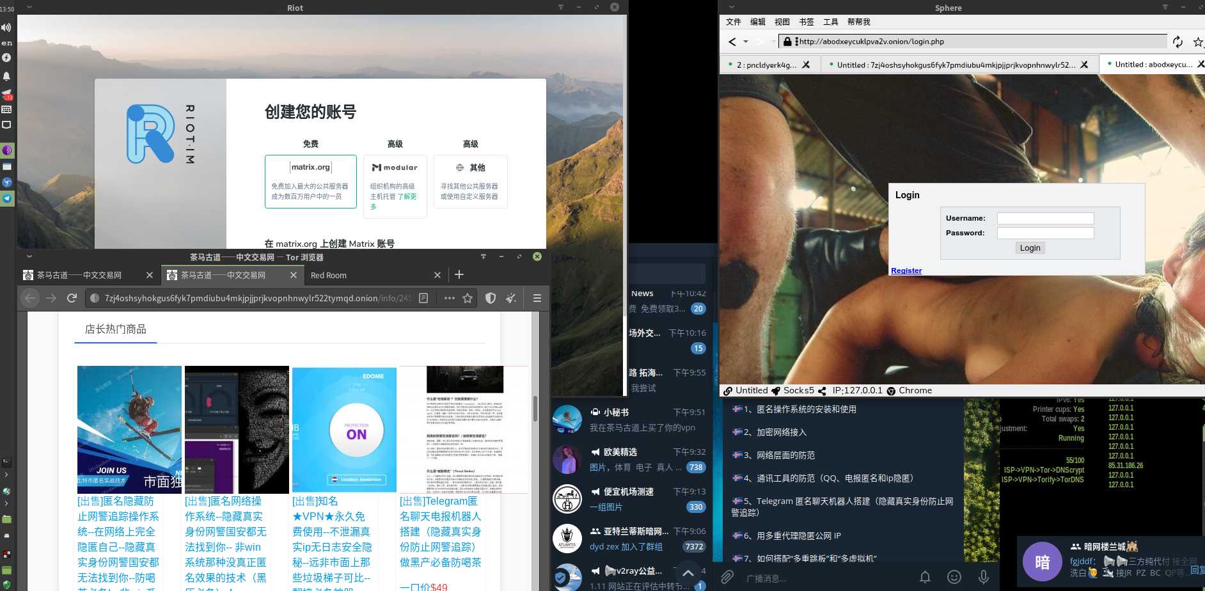1205x591 pixels.
Task: Select the free matrix.org server option in Riot
Action: pyautogui.click(x=311, y=182)
